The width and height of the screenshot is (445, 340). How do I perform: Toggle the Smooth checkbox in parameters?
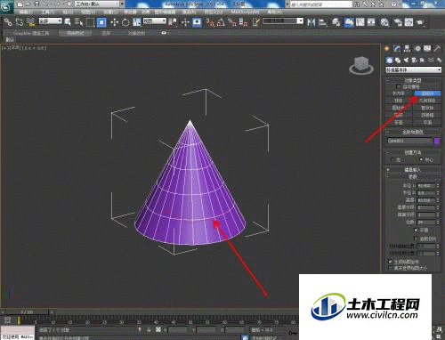pyautogui.click(x=416, y=230)
